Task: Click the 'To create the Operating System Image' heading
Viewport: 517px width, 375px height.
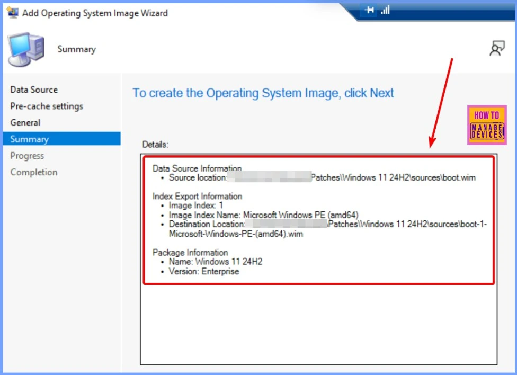Action: (263, 93)
